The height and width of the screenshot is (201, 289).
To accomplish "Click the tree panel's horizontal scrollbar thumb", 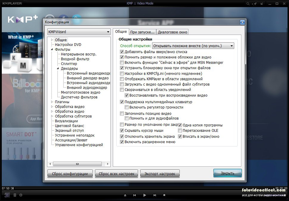I will pos(77,164).
